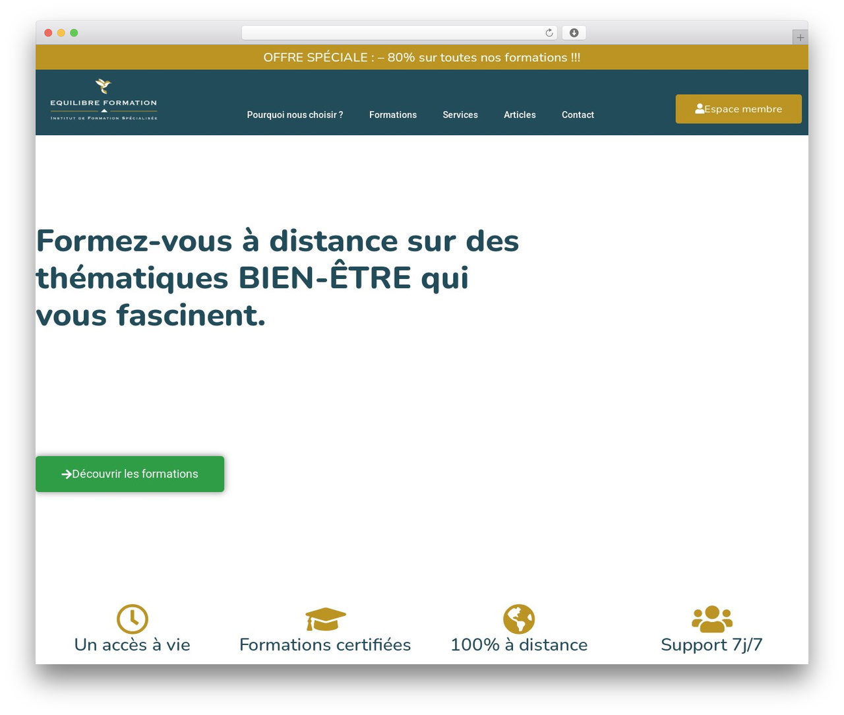Click the Support 7j/7 text
Screen dimensions: 844x715
[x=712, y=644]
